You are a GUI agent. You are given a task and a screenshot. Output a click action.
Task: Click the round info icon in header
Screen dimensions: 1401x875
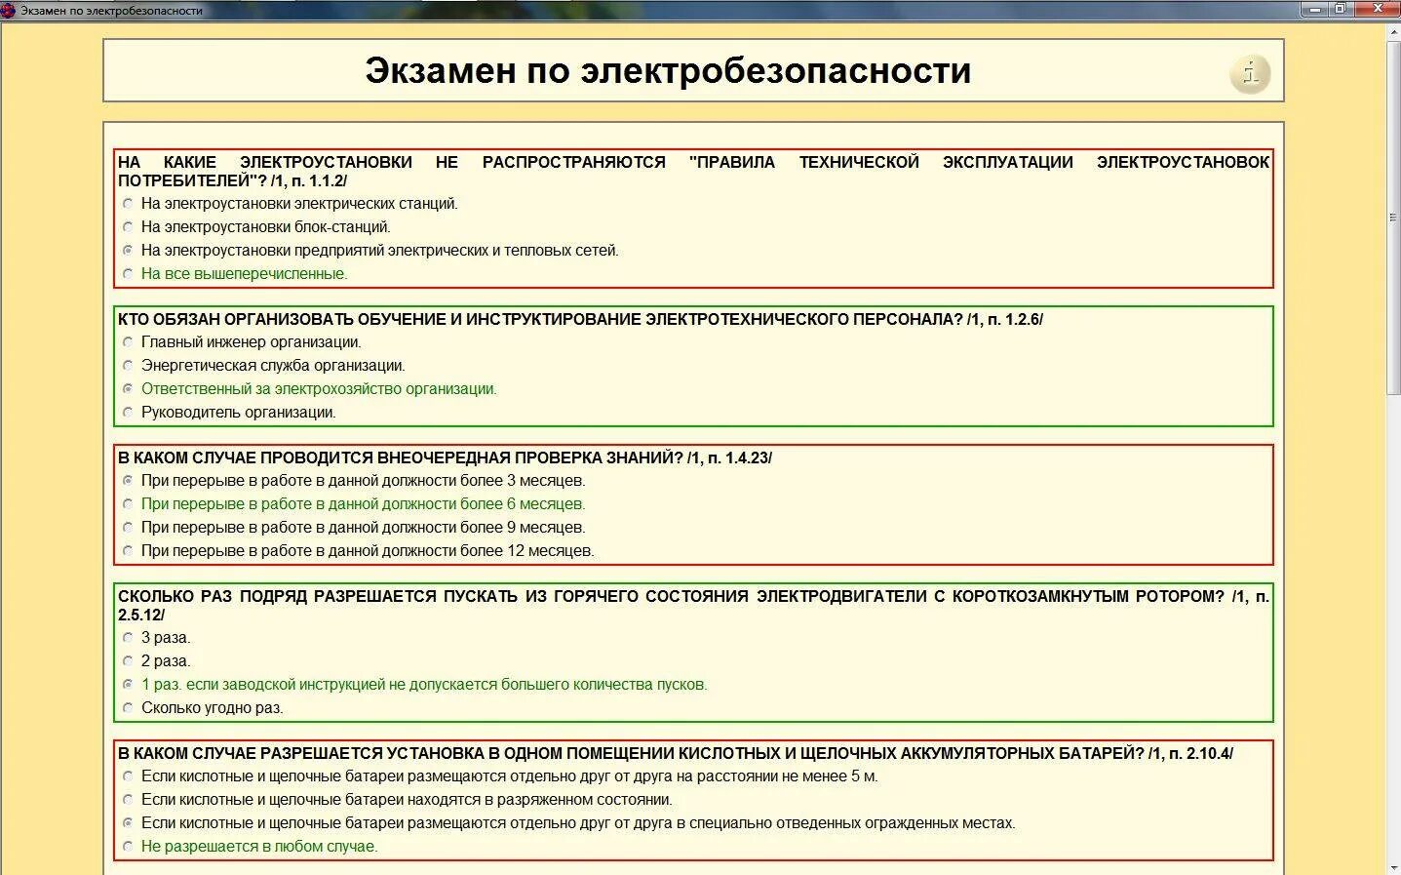click(1250, 73)
